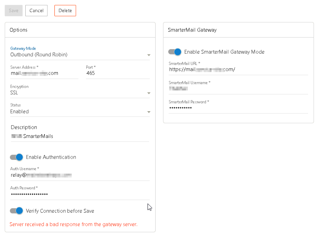This screenshot has height=243, width=320.
Task: Click the Auth Username field
Action: [80, 175]
